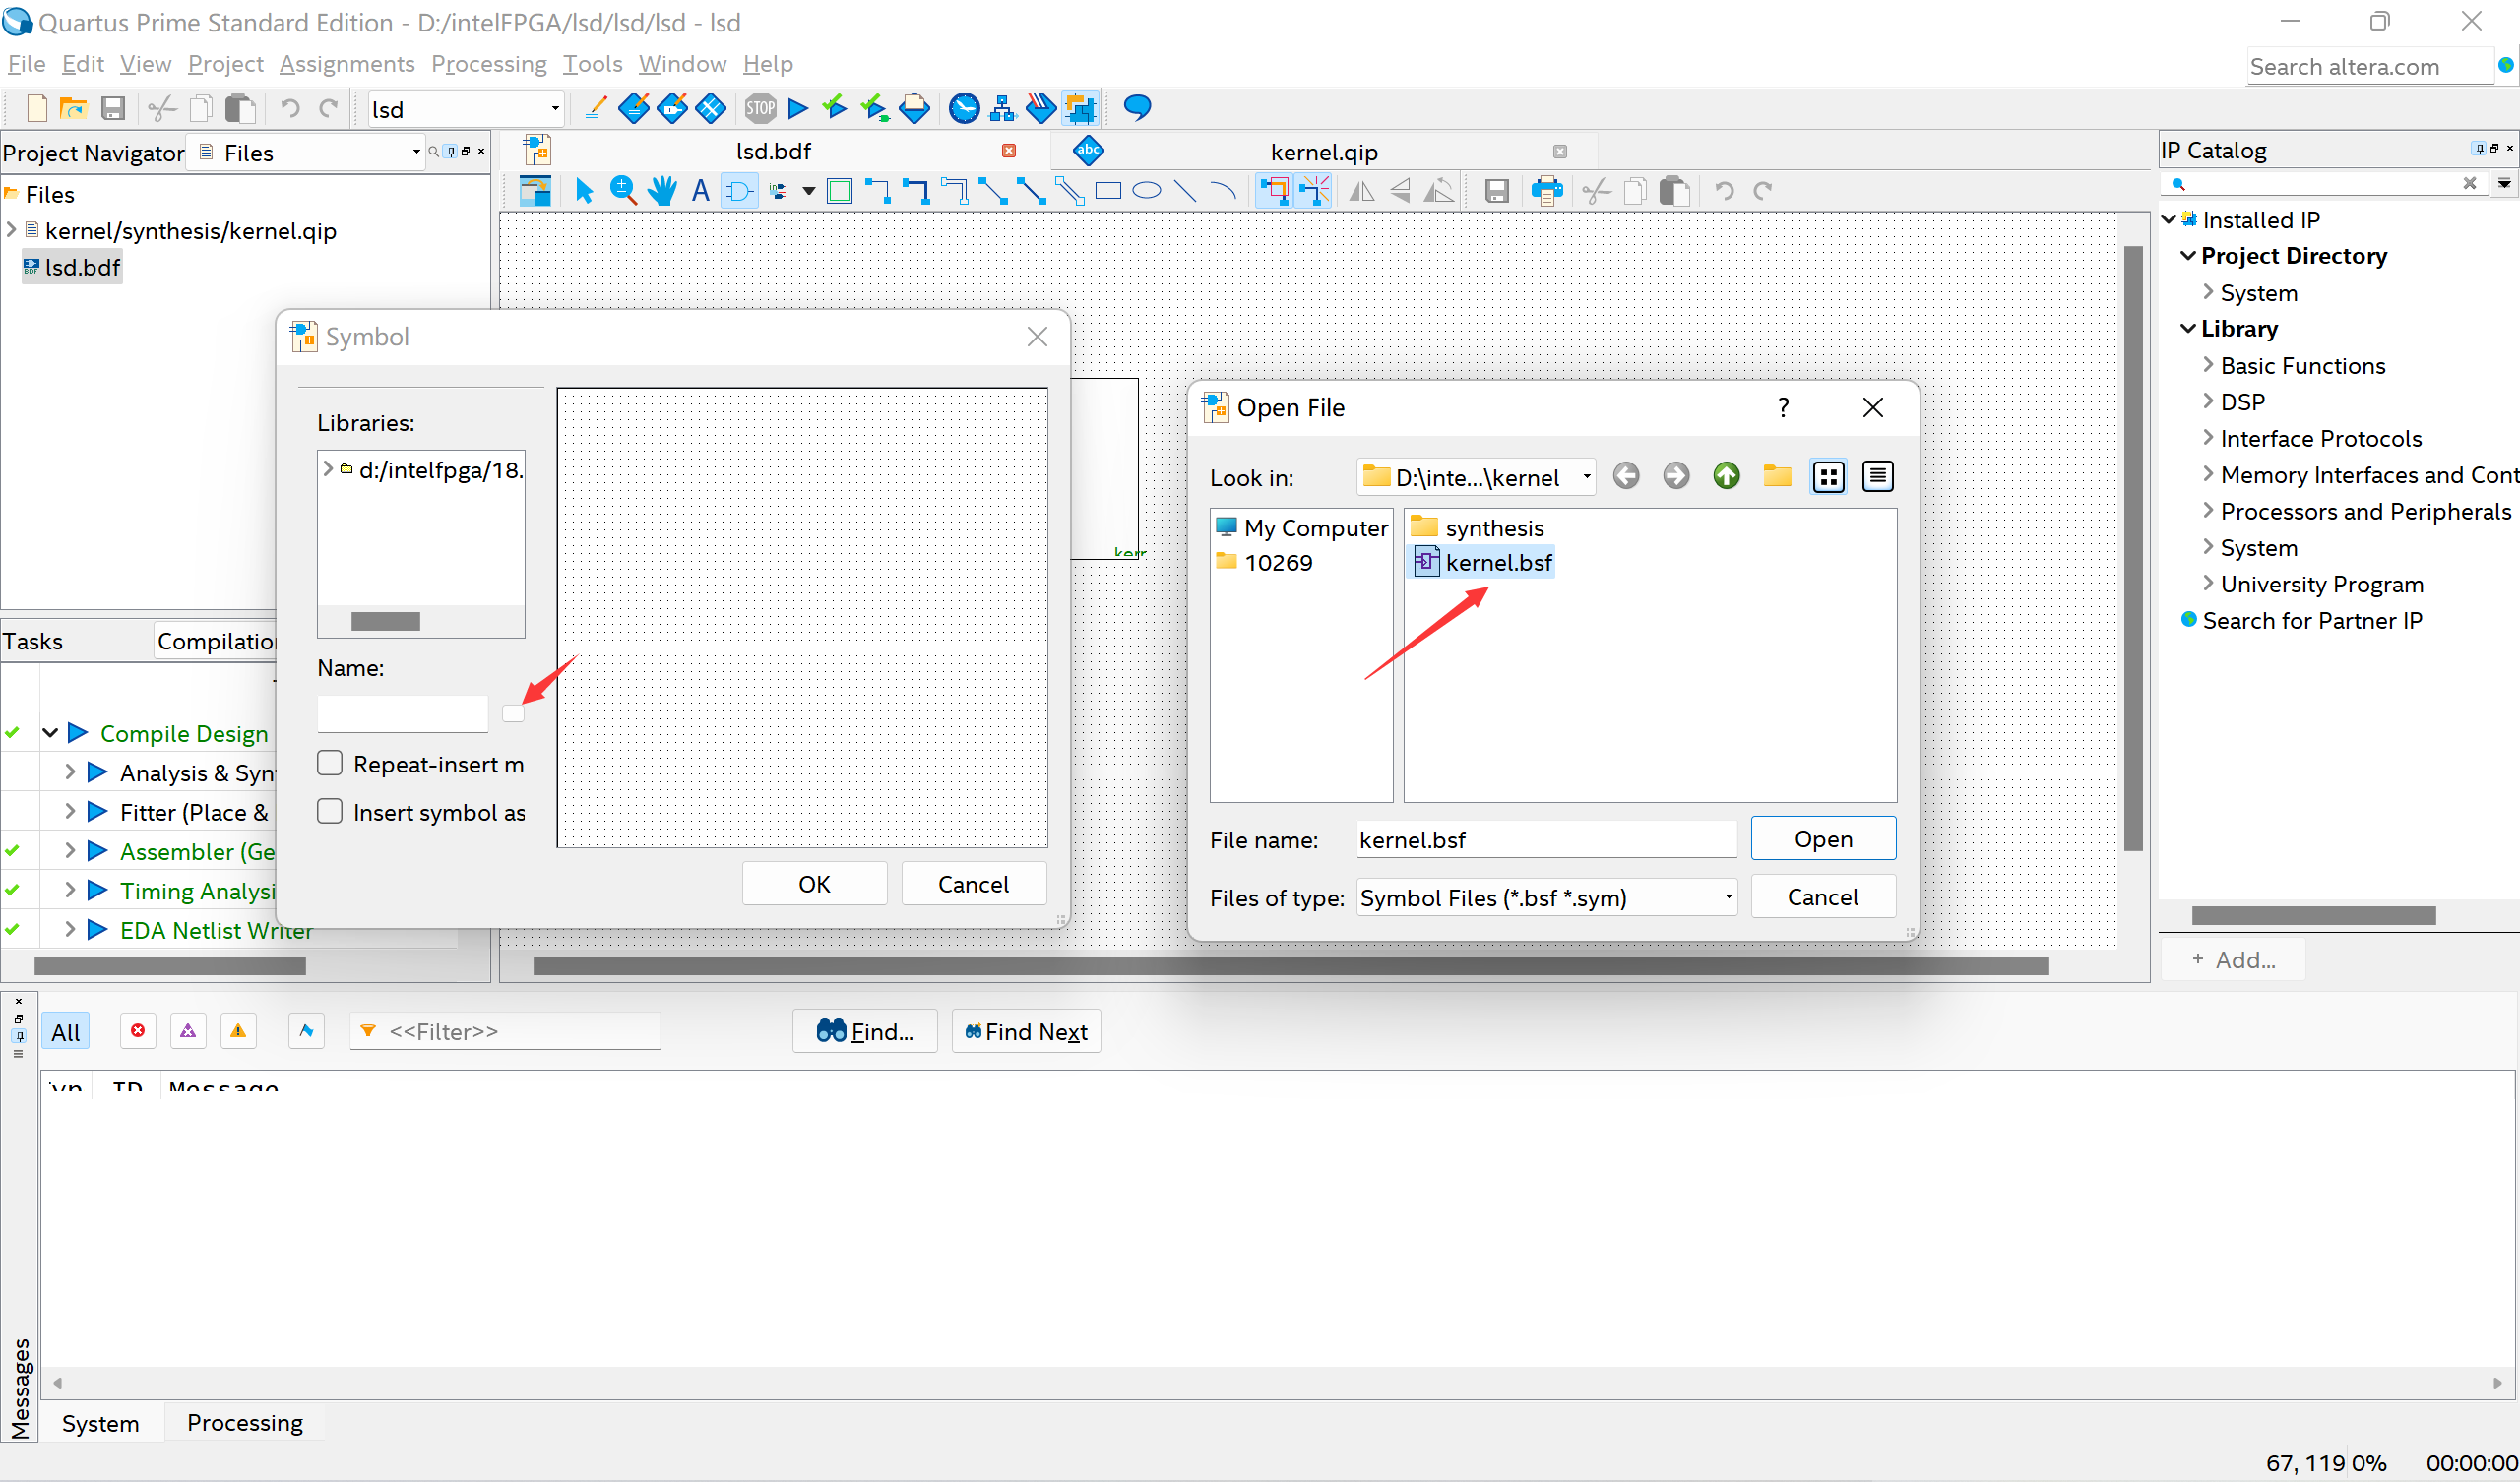Screen dimensions: 2520x1482
Task: Expand the kernel/synthesis/kernel.qip file tree
Action: coord(11,230)
